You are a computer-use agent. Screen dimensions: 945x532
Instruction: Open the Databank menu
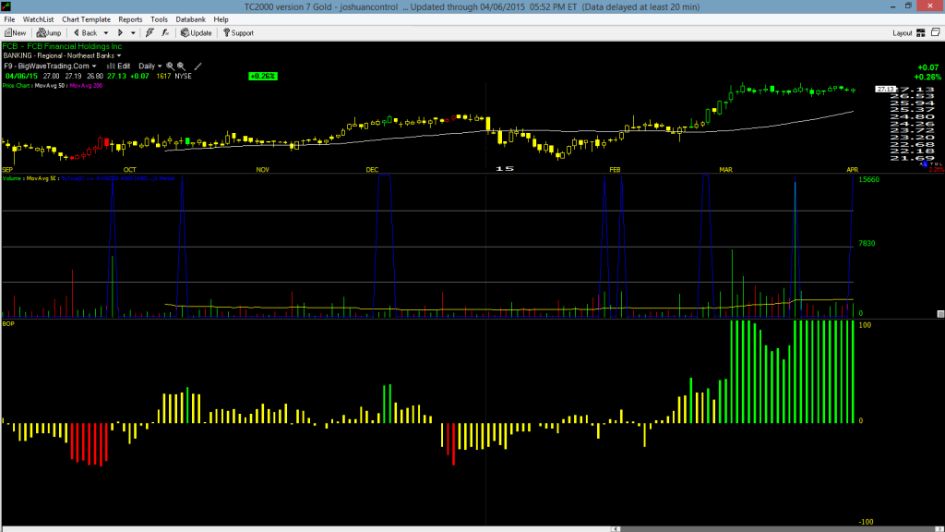[190, 19]
